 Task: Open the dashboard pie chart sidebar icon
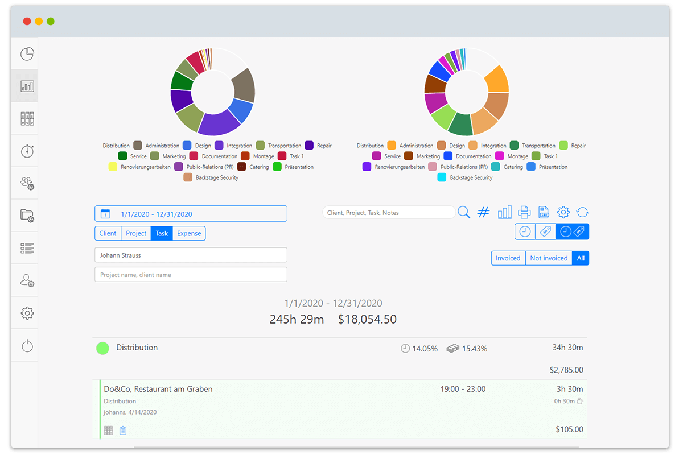pos(27,54)
